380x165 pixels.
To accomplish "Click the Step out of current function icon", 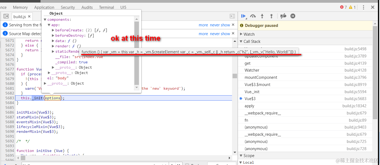I will [x=271, y=16].
